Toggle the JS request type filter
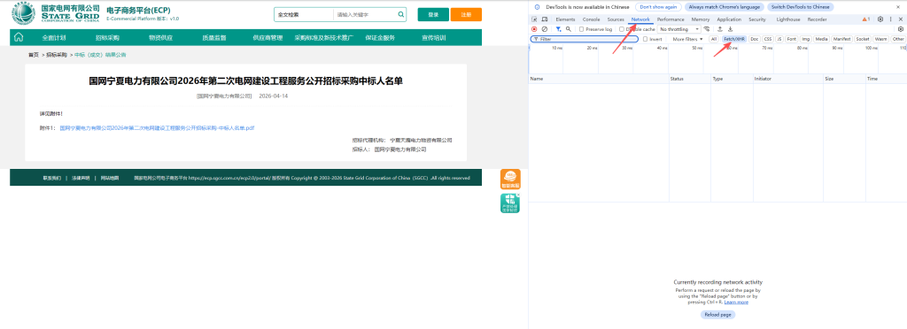This screenshot has height=329, width=907. tap(779, 39)
